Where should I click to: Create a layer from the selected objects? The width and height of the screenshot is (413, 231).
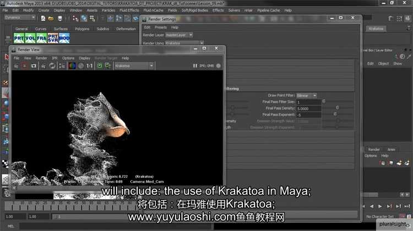coord(407,164)
